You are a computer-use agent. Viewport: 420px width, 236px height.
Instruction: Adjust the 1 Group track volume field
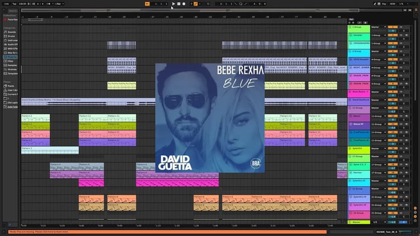(393, 31)
